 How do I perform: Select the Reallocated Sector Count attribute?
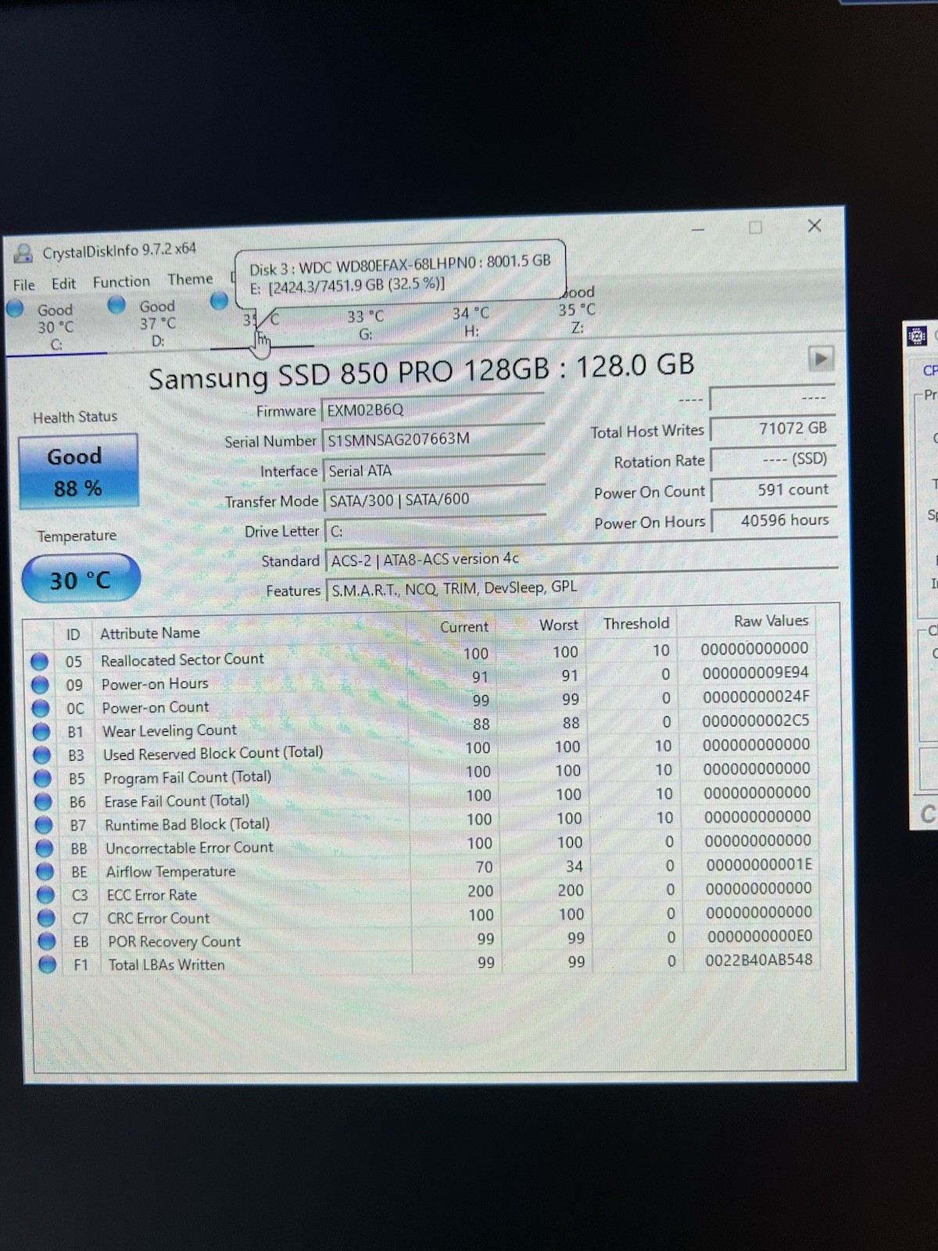[x=183, y=659]
